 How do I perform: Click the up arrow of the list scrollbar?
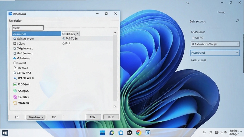click(115, 33)
